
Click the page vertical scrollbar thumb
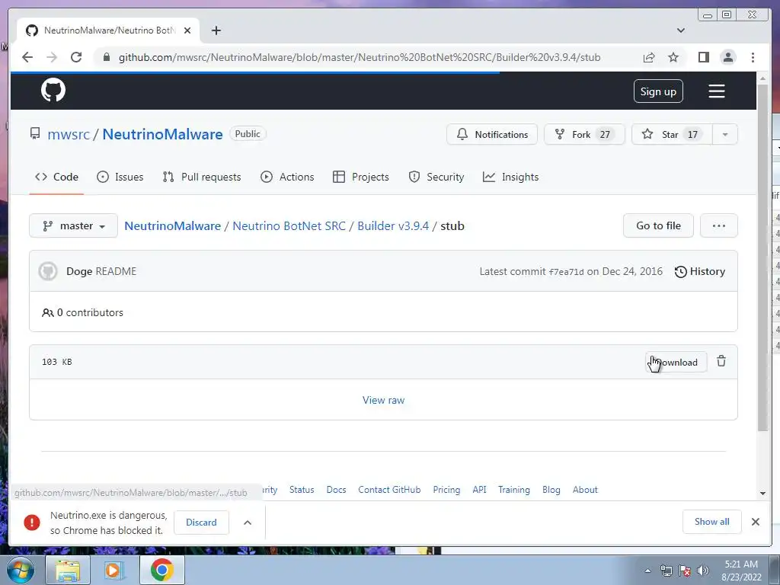[x=762, y=257]
